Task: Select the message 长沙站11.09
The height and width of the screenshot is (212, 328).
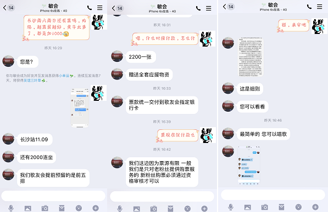Action: (x=35, y=139)
